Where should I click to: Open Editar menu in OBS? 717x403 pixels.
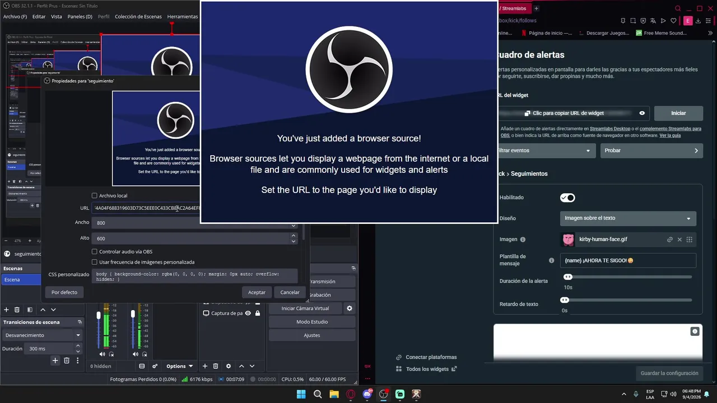(x=39, y=17)
